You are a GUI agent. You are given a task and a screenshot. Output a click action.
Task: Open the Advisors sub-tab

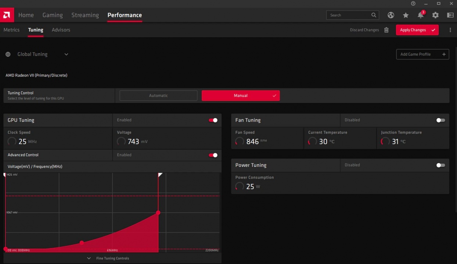pyautogui.click(x=61, y=30)
